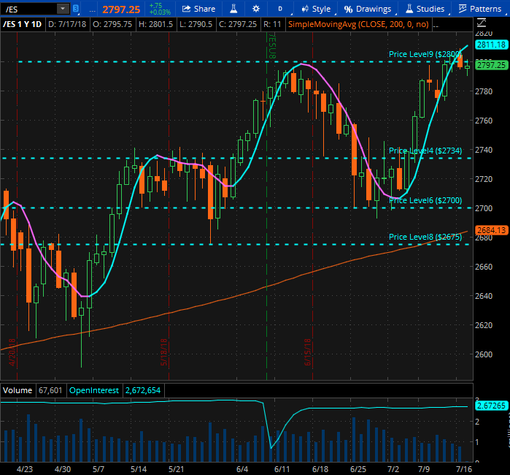
Task: Select the Price Level6 ($2700) label
Action: tap(425, 200)
